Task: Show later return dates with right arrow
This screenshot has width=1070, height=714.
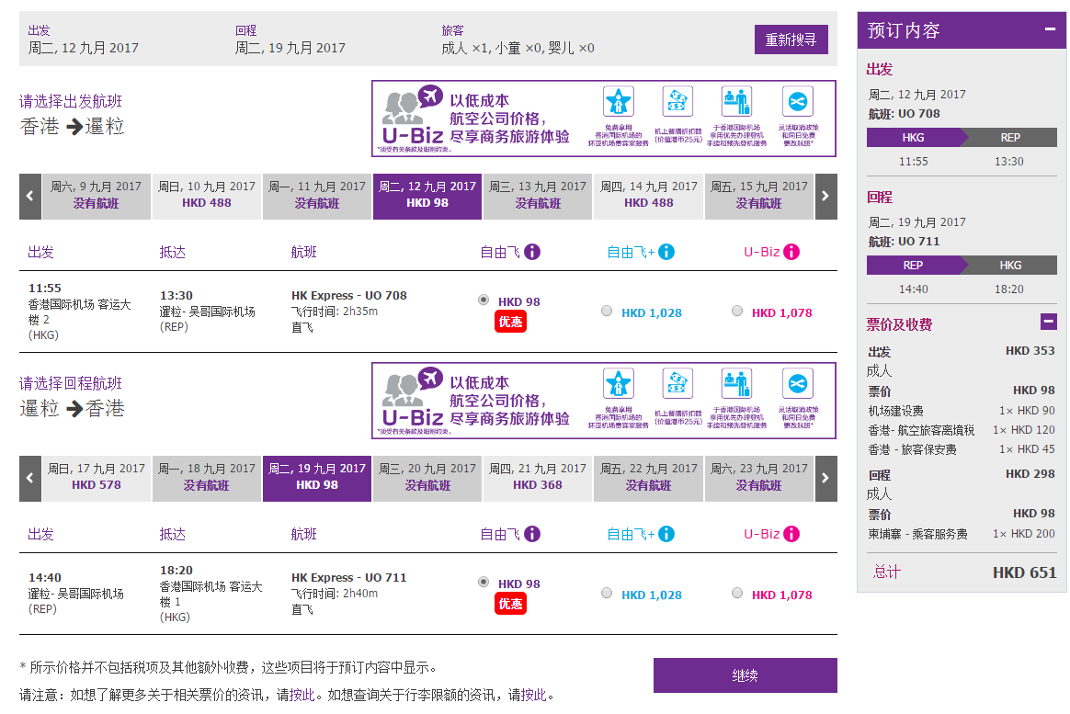Action: tap(825, 479)
